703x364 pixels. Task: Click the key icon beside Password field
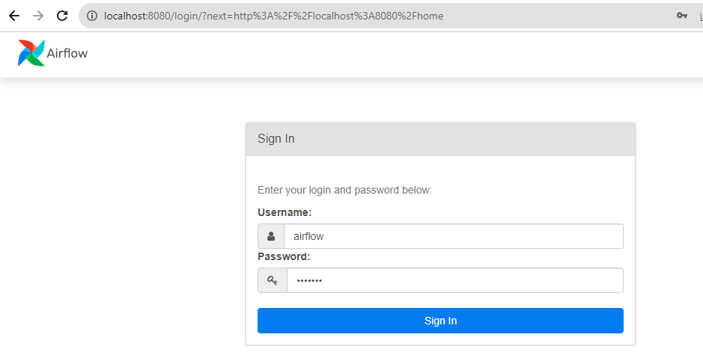click(273, 280)
